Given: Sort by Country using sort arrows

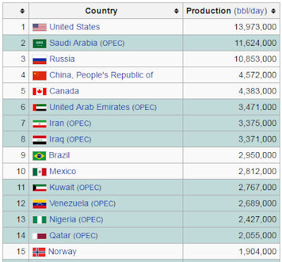Looking at the screenshot, I should [x=176, y=11].
